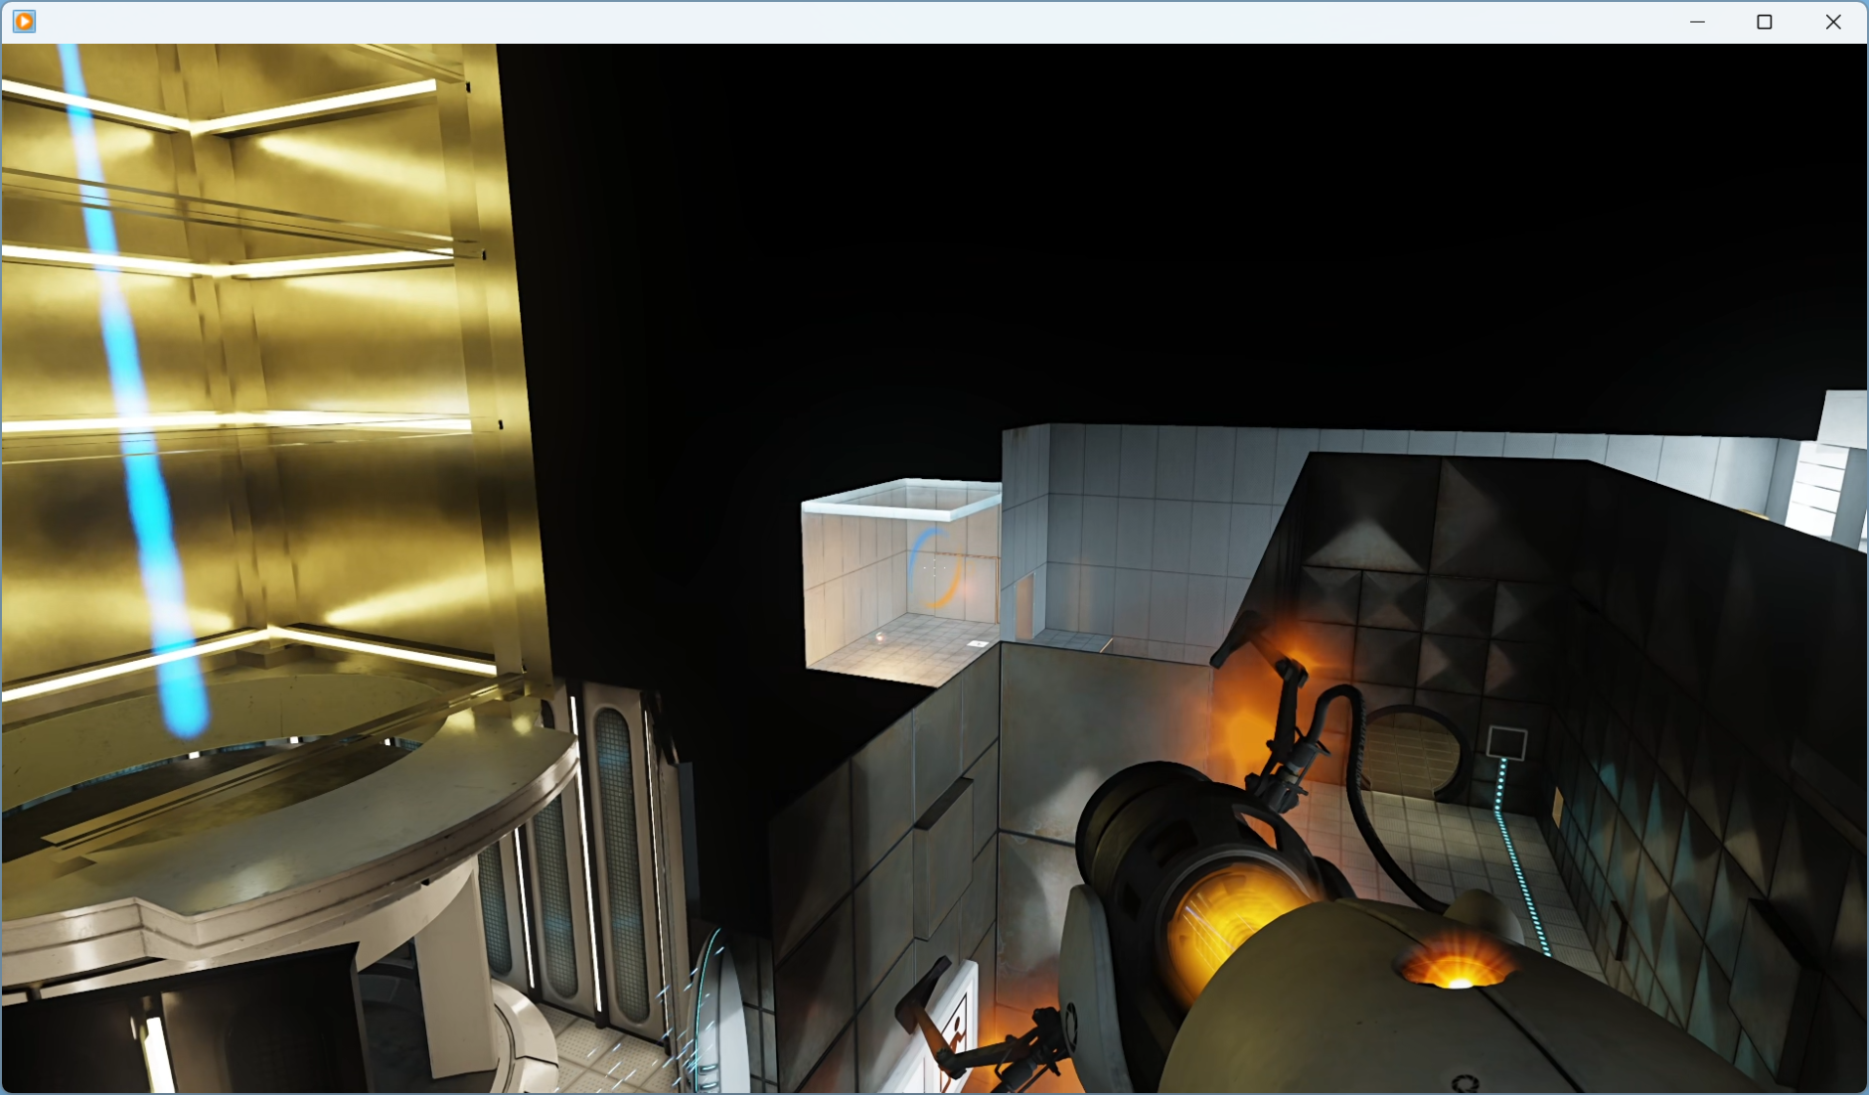The width and height of the screenshot is (1869, 1095).
Task: Maximize the player window
Action: point(1765,22)
